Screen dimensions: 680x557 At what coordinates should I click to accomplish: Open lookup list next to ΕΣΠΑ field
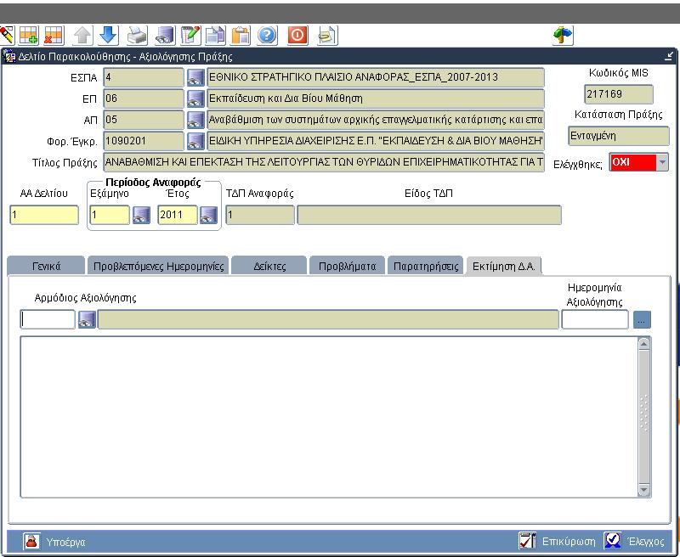pos(195,77)
